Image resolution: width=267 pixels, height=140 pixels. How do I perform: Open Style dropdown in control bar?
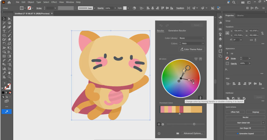[128, 8]
